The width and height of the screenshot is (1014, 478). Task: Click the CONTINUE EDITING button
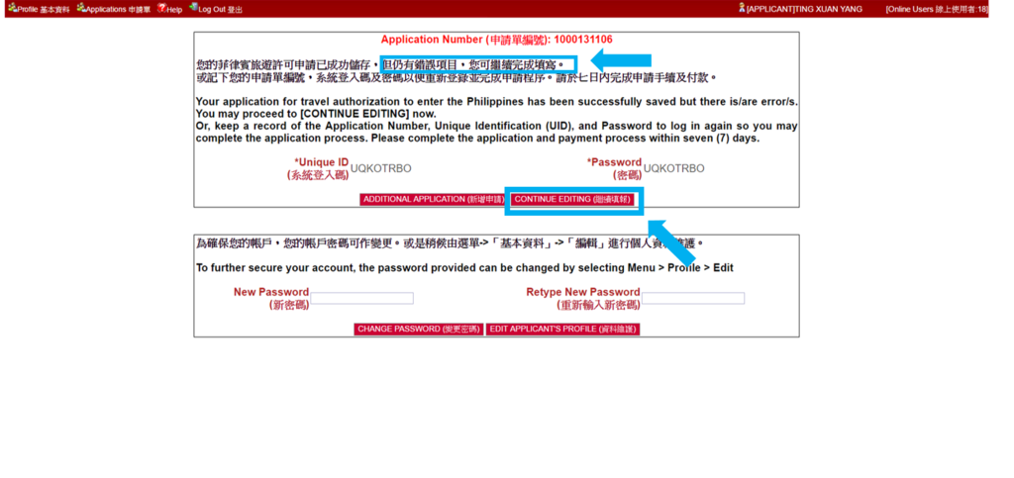click(573, 200)
